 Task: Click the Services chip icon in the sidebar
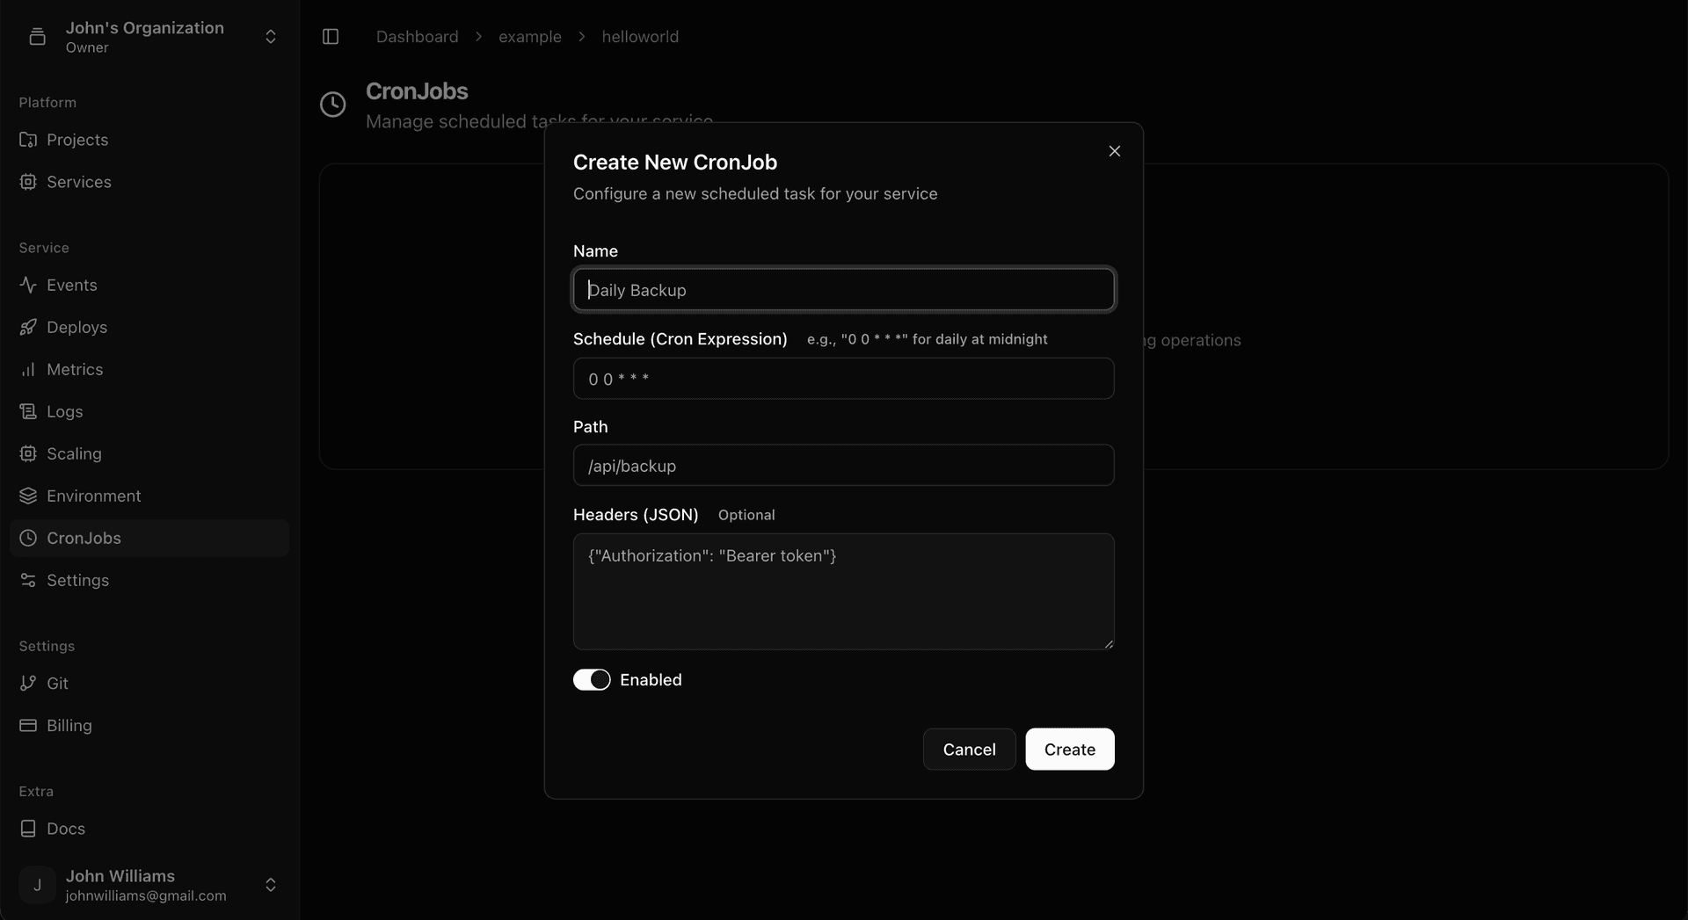(28, 182)
